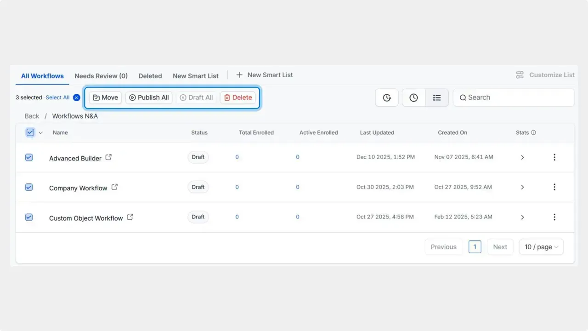Uncheck the select-all header checkbox
Viewport: 588px width, 331px height.
[x=30, y=132]
